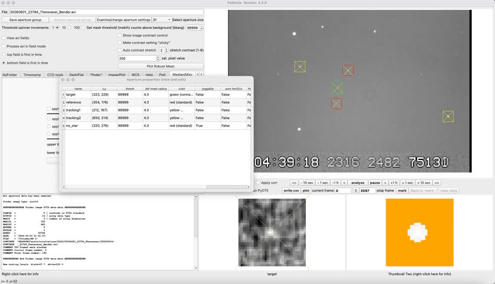Select top field is first in time
The image size is (495, 284).
click(4, 54)
